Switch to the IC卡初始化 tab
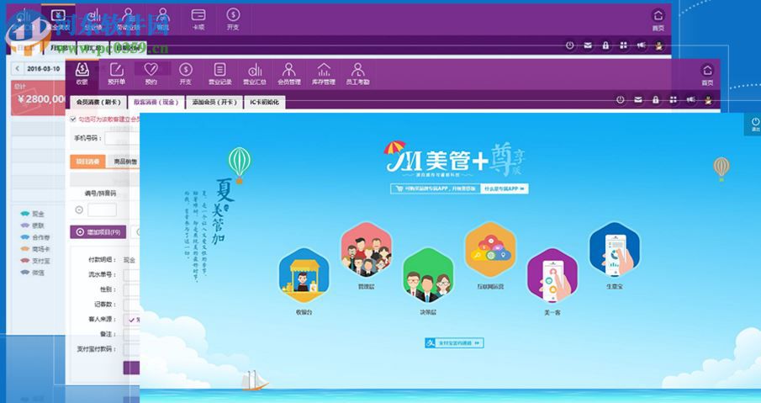The width and height of the screenshot is (761, 403). click(x=266, y=102)
